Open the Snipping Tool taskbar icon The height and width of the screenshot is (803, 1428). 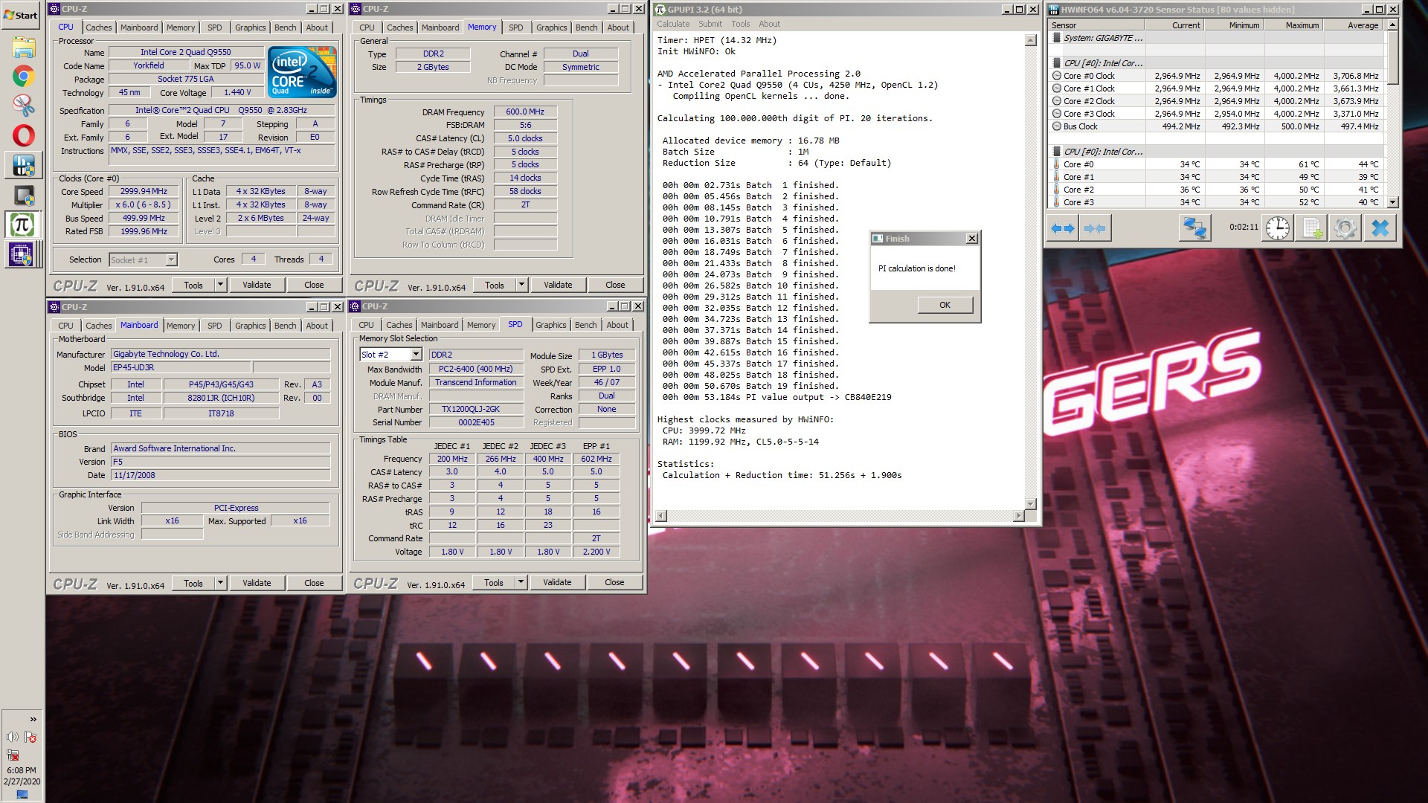(23, 106)
